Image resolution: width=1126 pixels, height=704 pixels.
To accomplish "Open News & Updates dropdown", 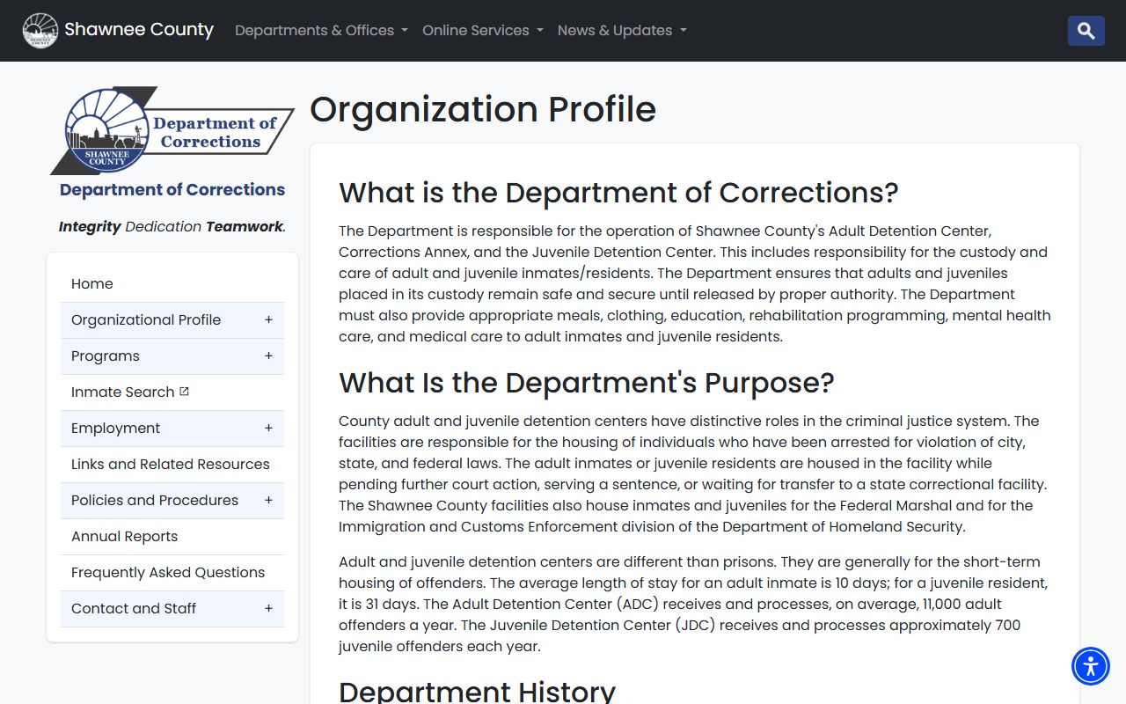I will pyautogui.click(x=622, y=31).
